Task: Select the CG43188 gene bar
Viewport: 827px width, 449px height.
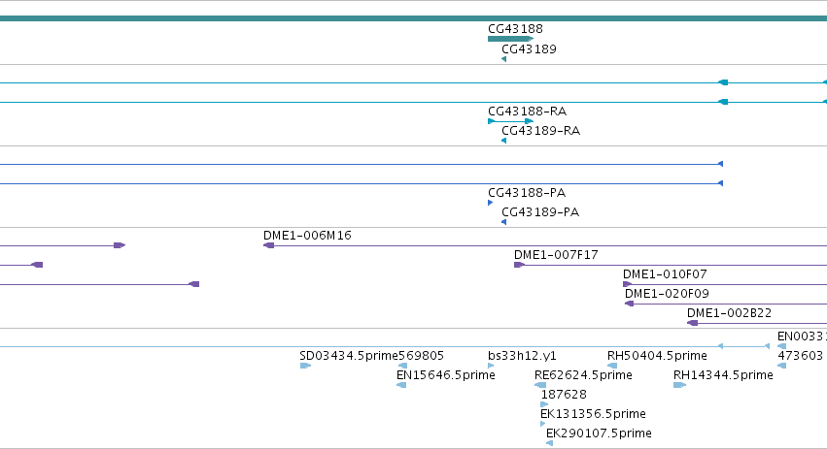Action: (x=510, y=39)
